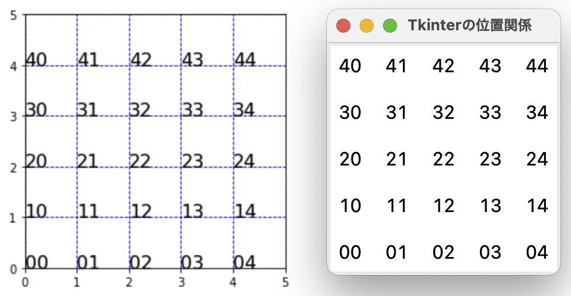This screenshot has width=571, height=296.
Task: Click the yellow minimize window button
Action: (366, 26)
